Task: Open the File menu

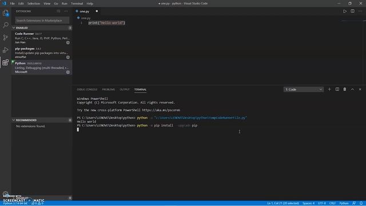Action: (x=13, y=3)
